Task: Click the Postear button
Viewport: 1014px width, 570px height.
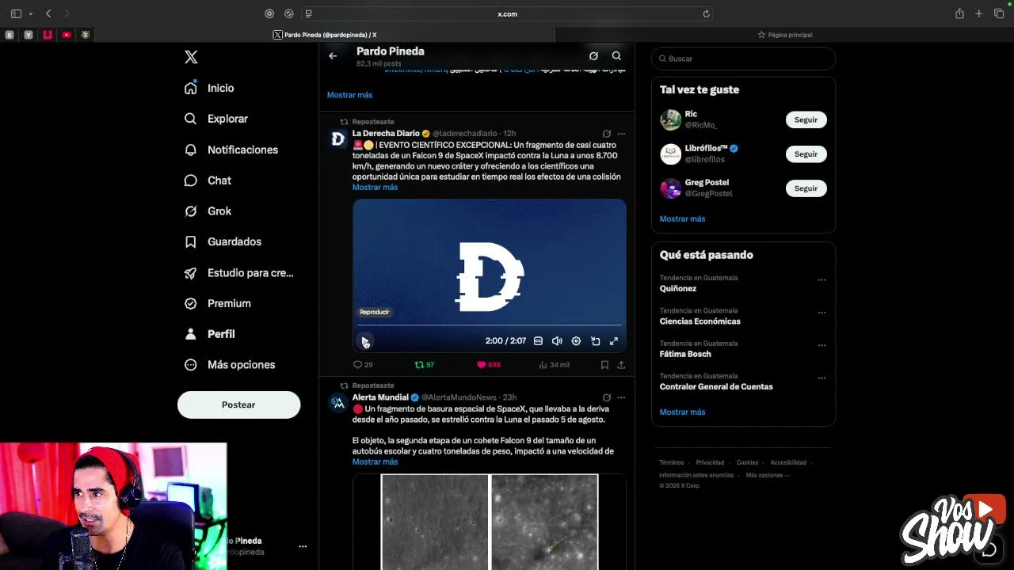Action: (238, 405)
